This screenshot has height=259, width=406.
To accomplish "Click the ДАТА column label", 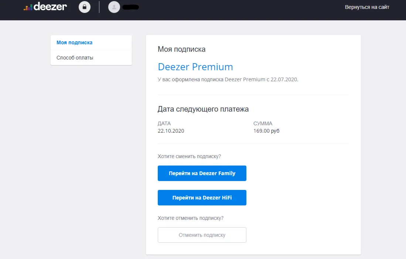I will coord(164,123).
